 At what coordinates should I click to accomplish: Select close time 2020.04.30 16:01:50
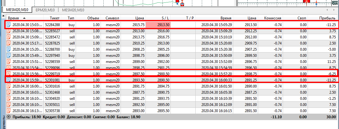pyautogui.click(x=217, y=86)
